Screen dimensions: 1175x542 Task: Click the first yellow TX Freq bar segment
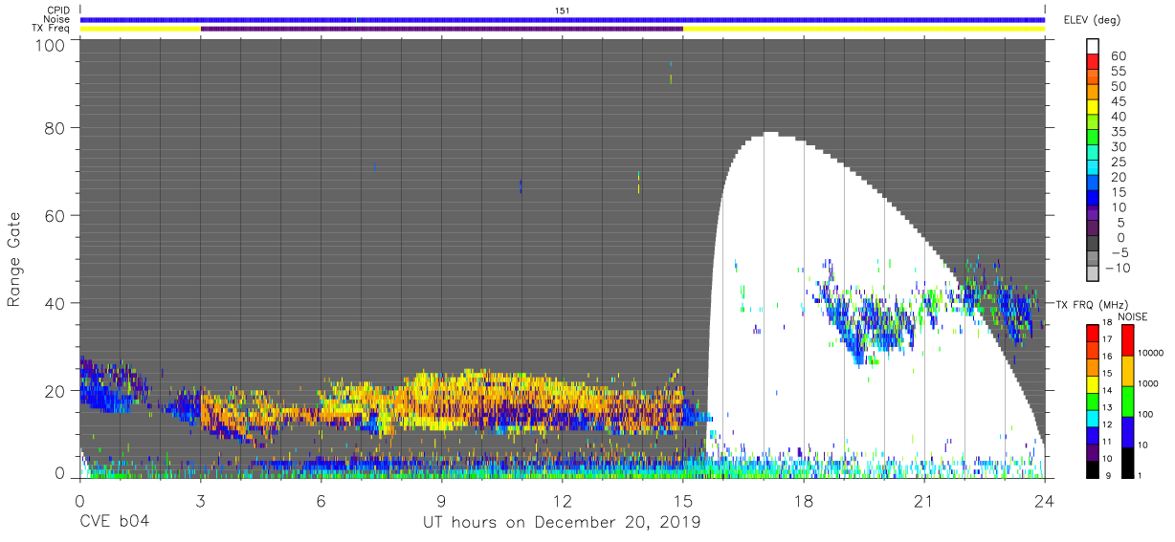(x=140, y=29)
